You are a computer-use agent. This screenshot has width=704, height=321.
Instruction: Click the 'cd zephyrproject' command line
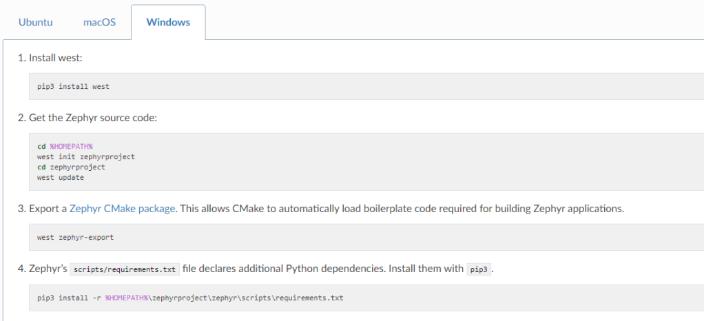[71, 167]
